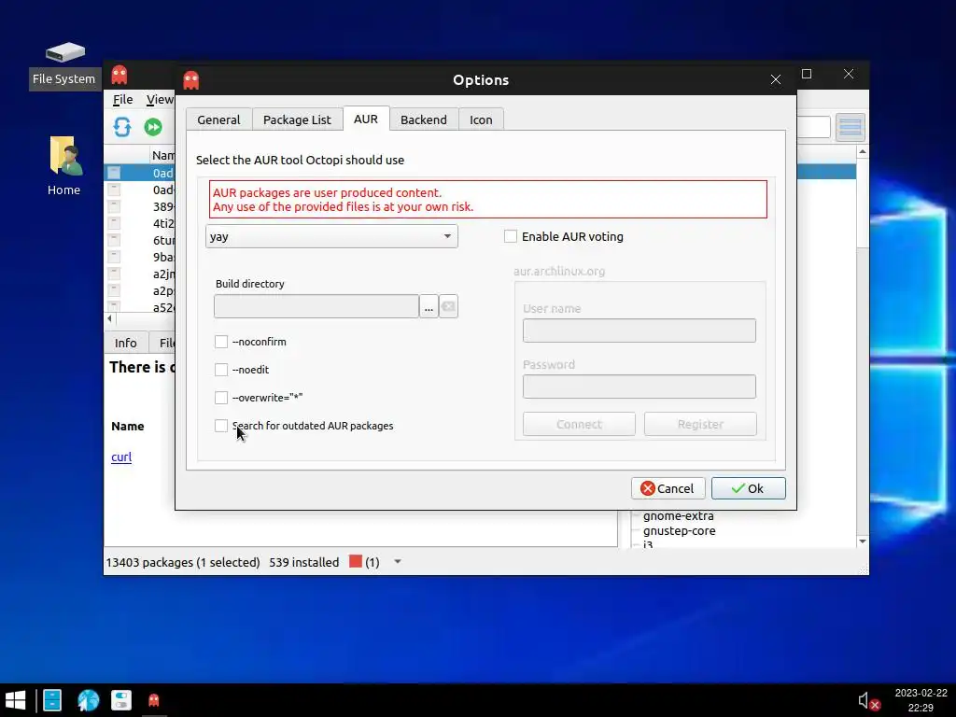Click the sync database icon in Octopi toolbar
The image size is (956, 717).
[x=122, y=127]
